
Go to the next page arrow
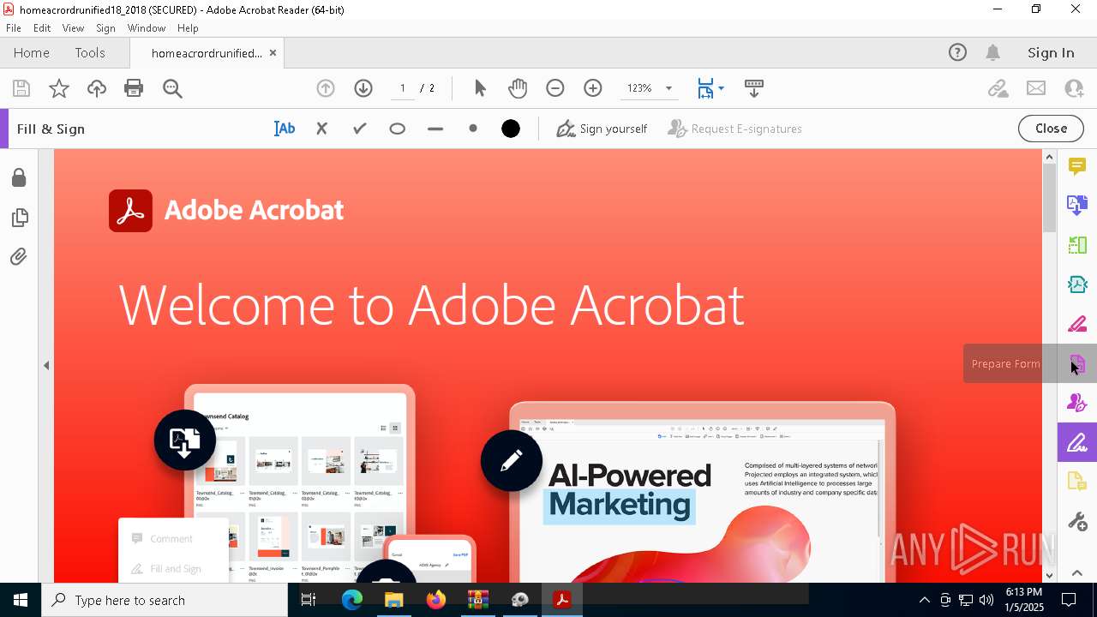point(363,88)
